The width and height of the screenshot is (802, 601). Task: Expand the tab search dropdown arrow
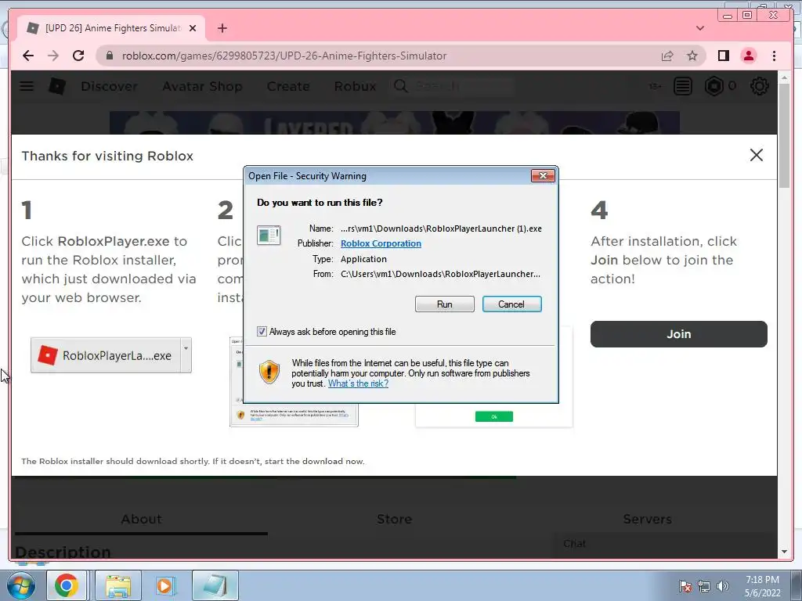tap(699, 28)
